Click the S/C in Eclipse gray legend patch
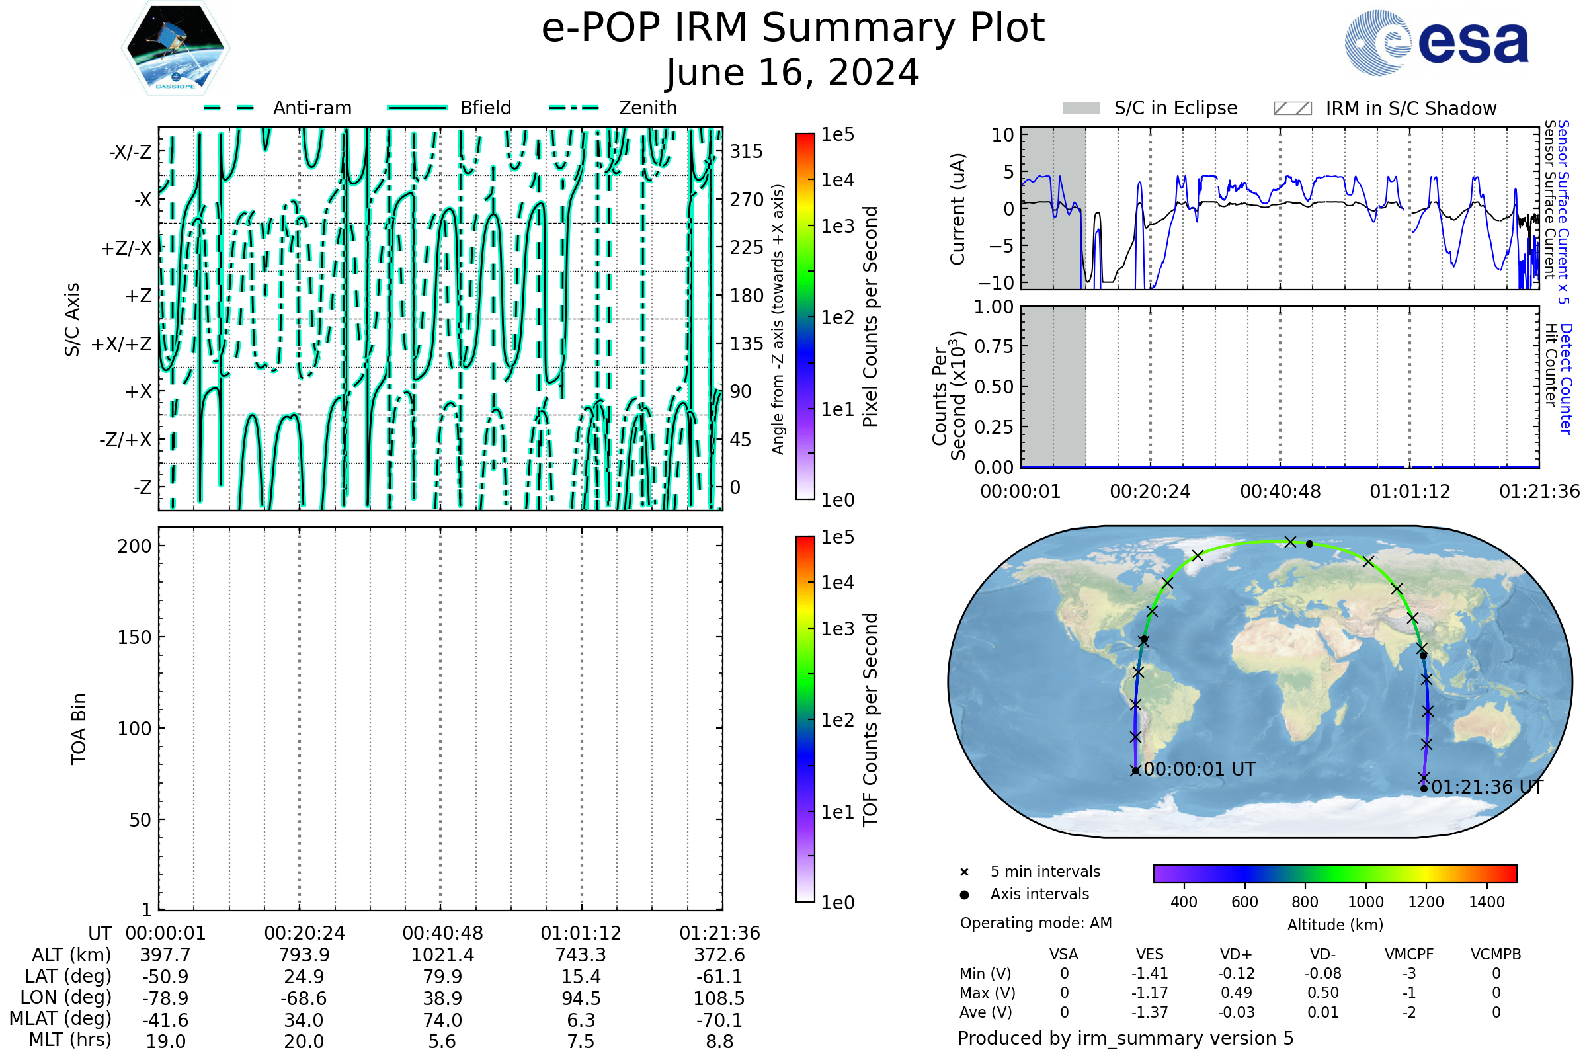The image size is (1587, 1058). click(x=1080, y=108)
